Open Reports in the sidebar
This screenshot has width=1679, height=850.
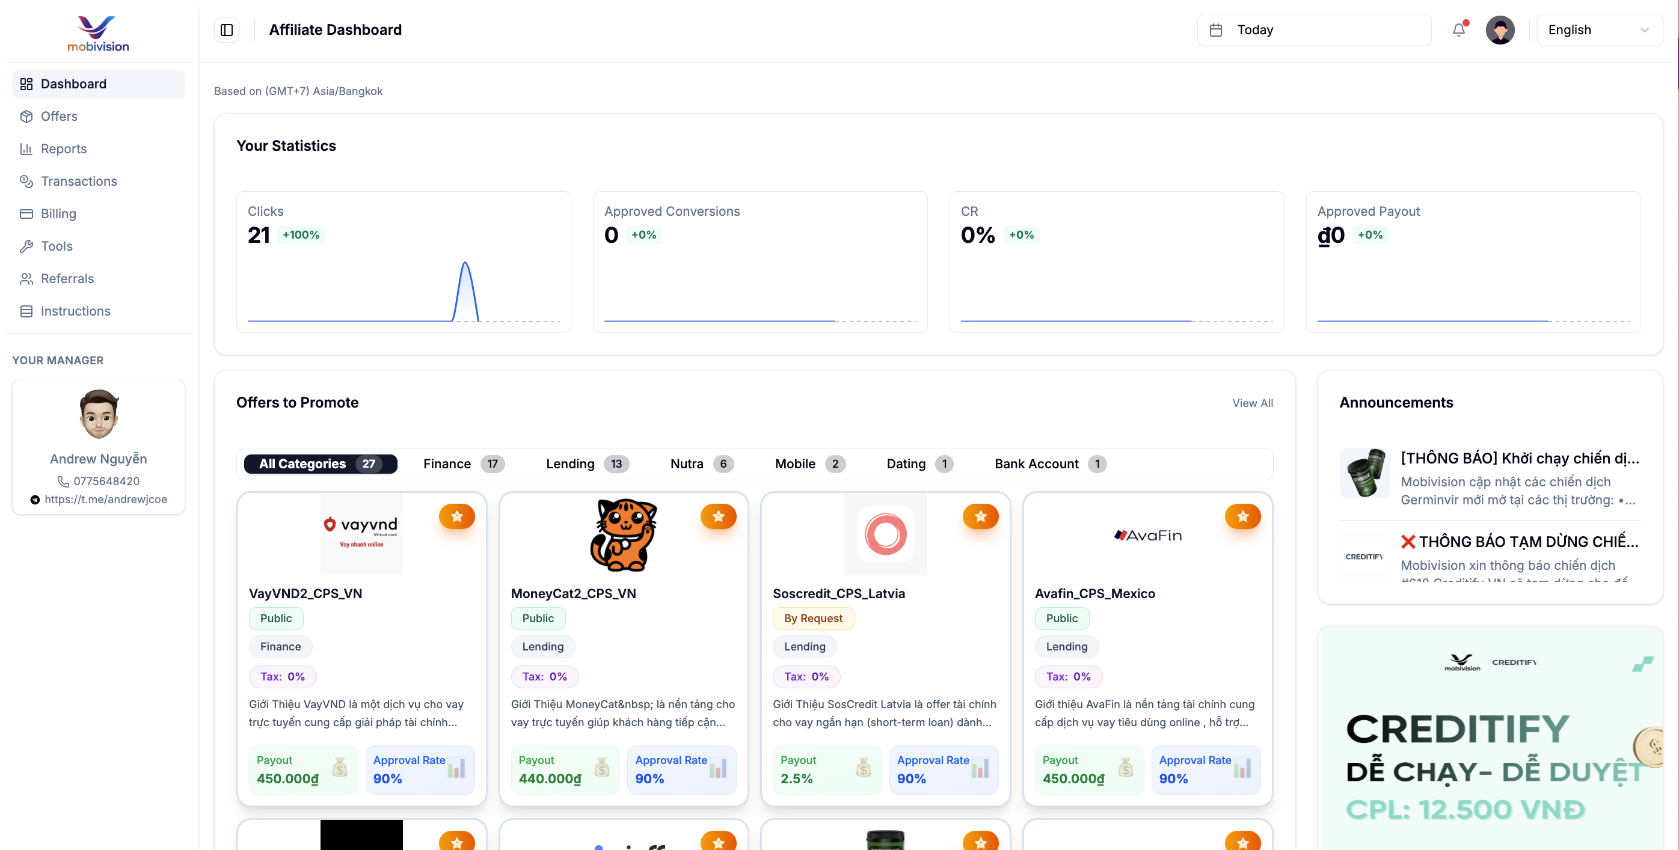pos(63,148)
